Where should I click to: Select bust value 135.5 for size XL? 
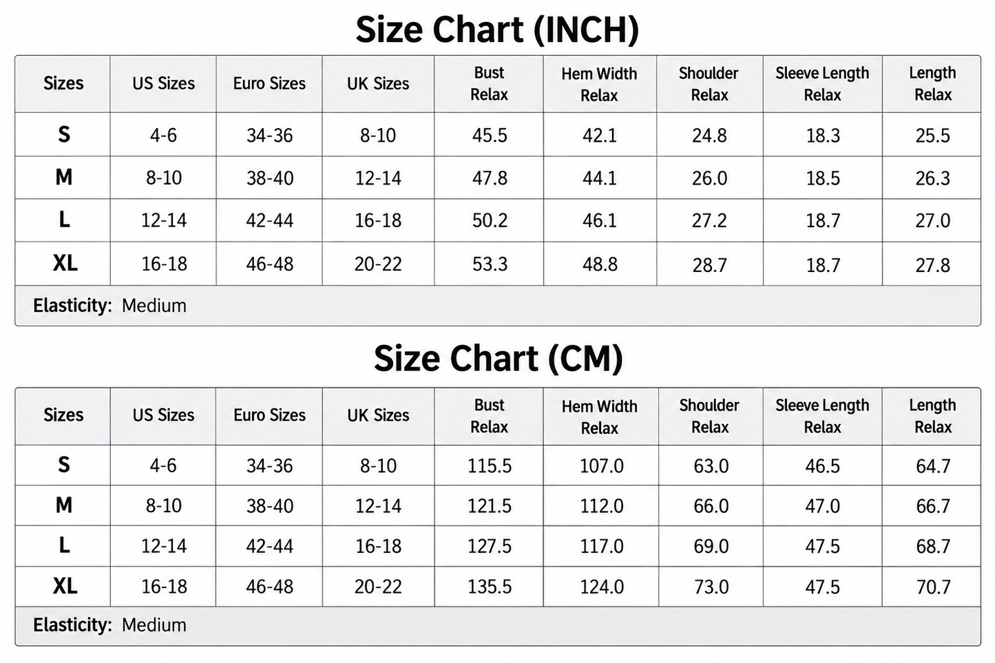point(490,587)
